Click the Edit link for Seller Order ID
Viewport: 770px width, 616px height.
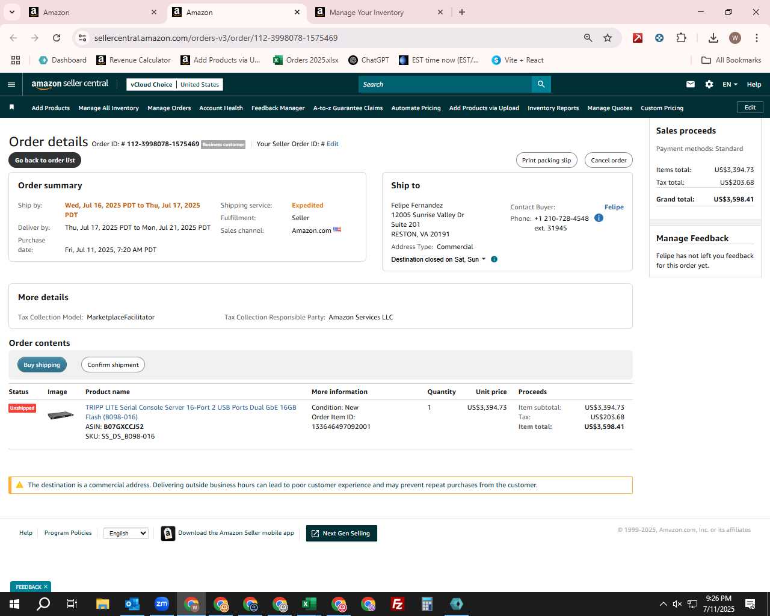[x=333, y=144]
